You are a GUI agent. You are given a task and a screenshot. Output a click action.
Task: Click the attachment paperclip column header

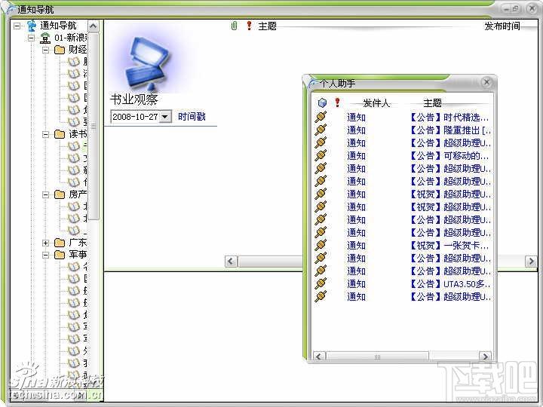[234, 26]
